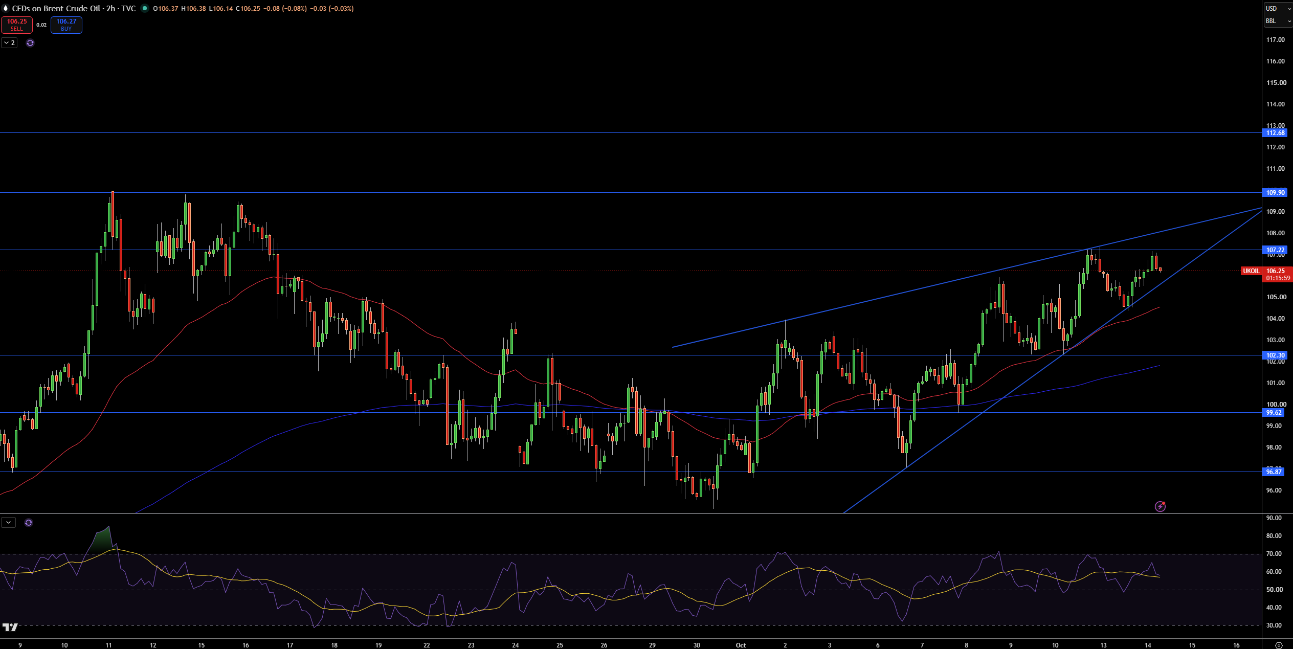
Task: Open the BBL unit dropdown
Action: (x=1278, y=21)
